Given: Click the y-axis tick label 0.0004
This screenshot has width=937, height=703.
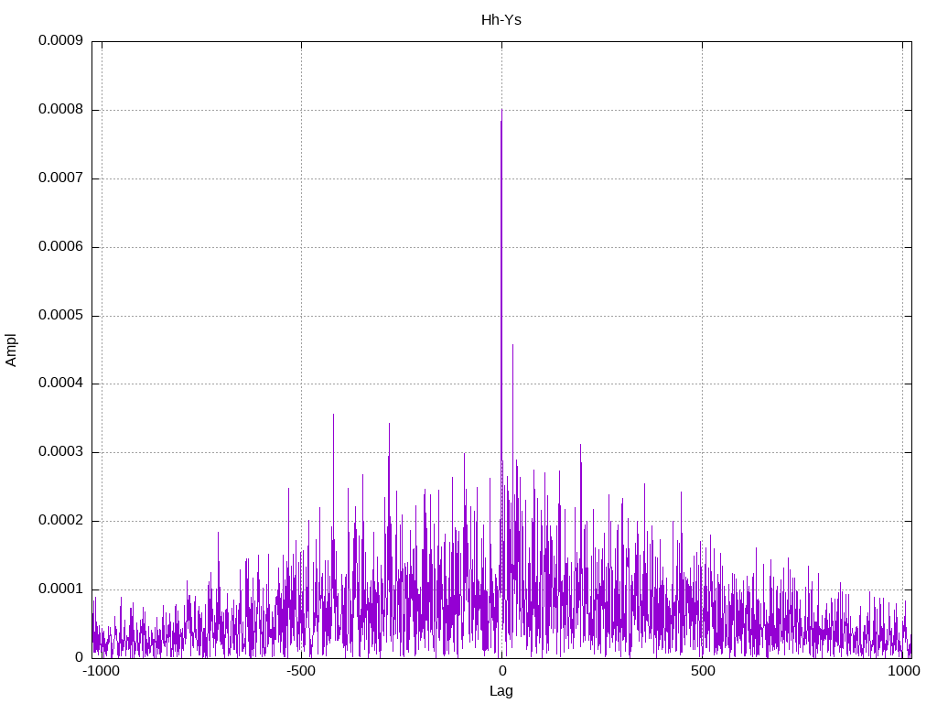Looking at the screenshot, I should coord(61,384).
